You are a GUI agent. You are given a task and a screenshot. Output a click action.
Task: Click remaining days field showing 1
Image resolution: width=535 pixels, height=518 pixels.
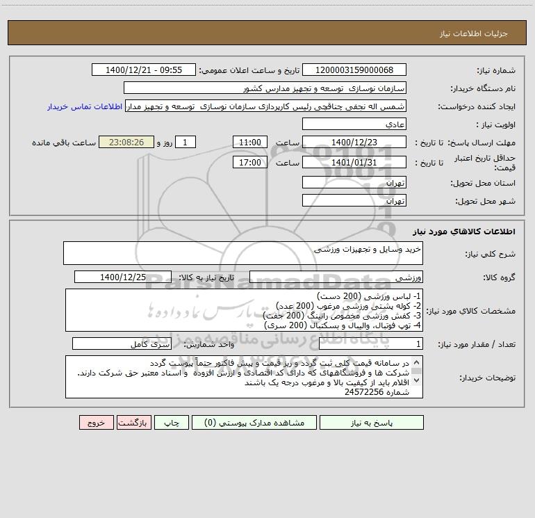click(x=186, y=142)
